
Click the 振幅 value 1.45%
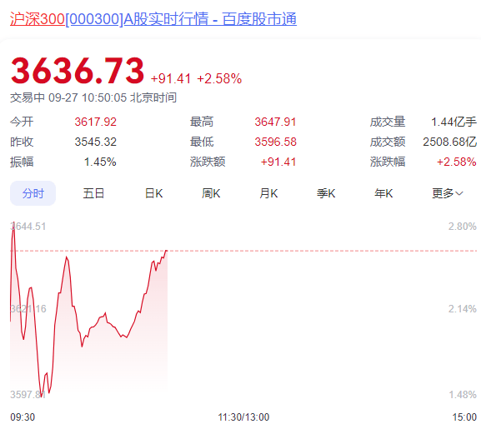[100, 162]
